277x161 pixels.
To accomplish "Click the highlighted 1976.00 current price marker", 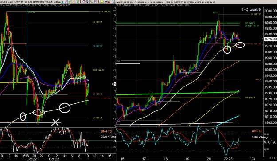I will pos(270,39).
